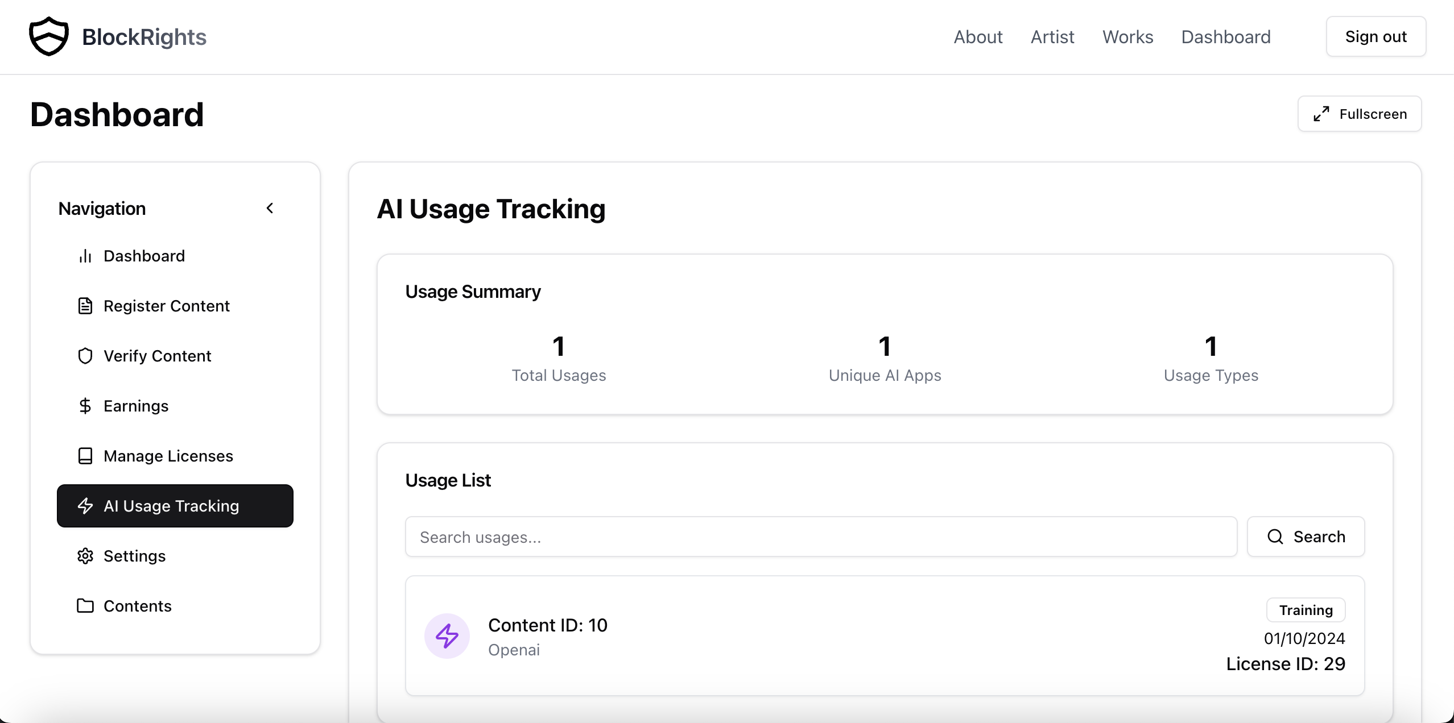Go to Artist page in header

[x=1052, y=37]
